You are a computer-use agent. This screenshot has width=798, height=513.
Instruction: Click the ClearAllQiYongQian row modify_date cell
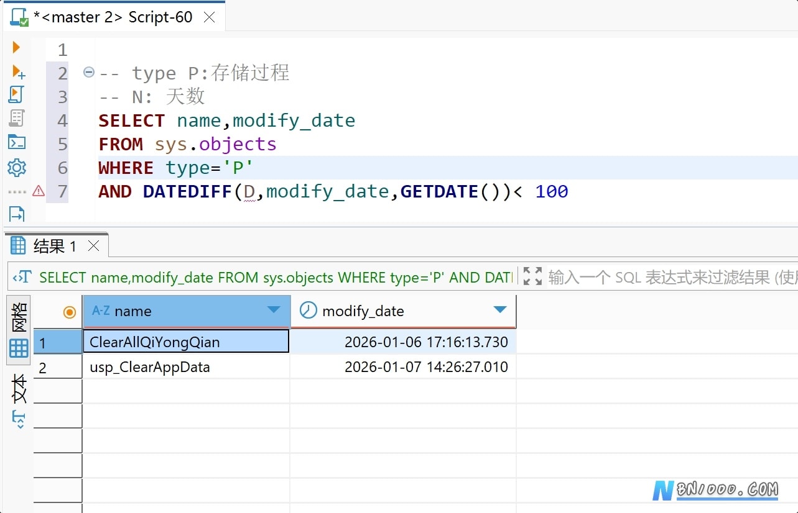(x=403, y=342)
